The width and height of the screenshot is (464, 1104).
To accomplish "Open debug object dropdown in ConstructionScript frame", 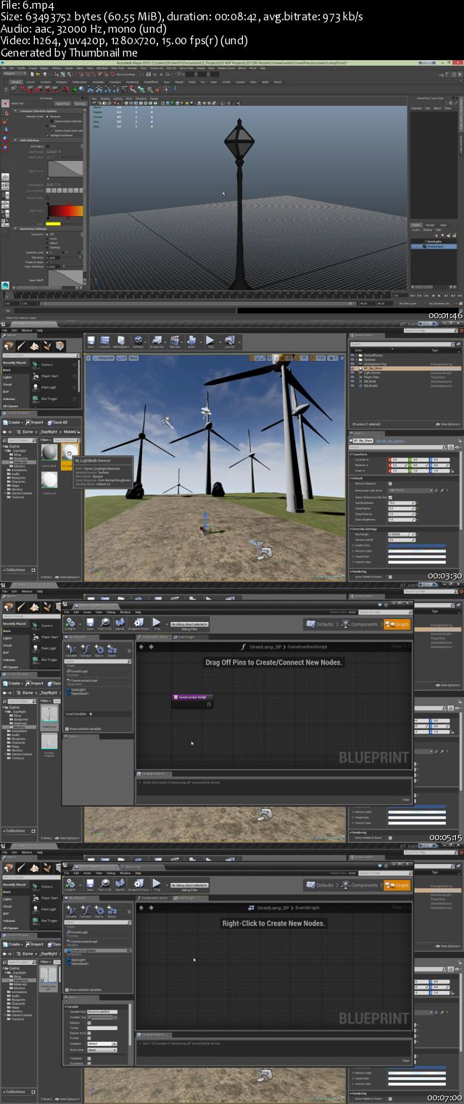I will 190,624.
